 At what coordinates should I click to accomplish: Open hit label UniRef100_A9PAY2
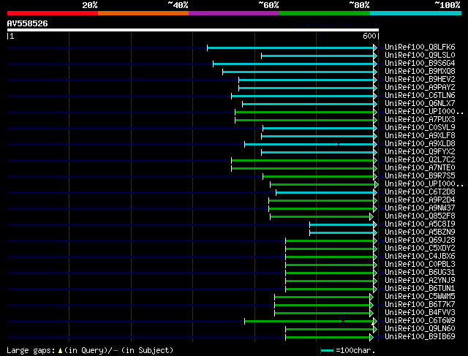pyautogui.click(x=420, y=88)
